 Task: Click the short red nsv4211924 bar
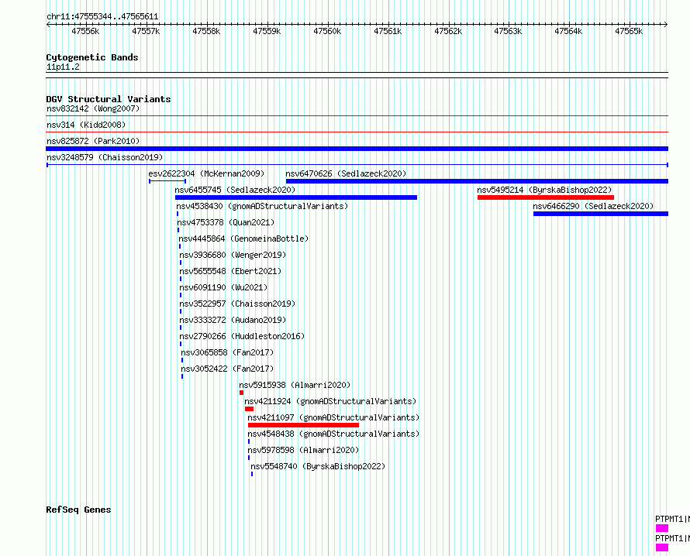pos(249,409)
